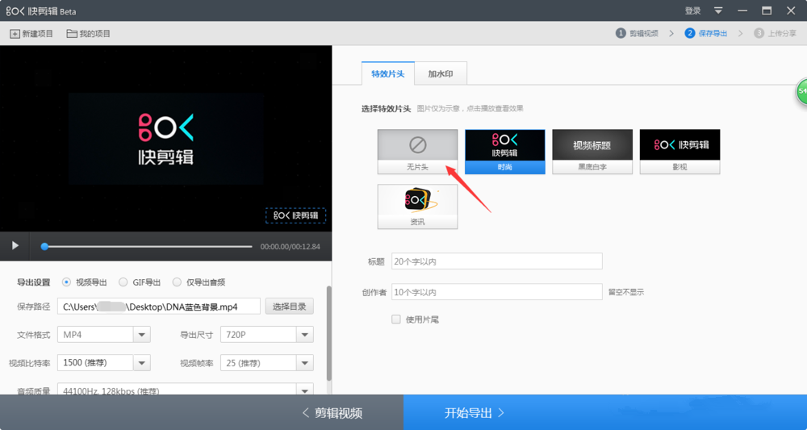This screenshot has width=807, height=430.
Task: Click the 00:00.00/00:12.84 time display
Action: (x=291, y=246)
